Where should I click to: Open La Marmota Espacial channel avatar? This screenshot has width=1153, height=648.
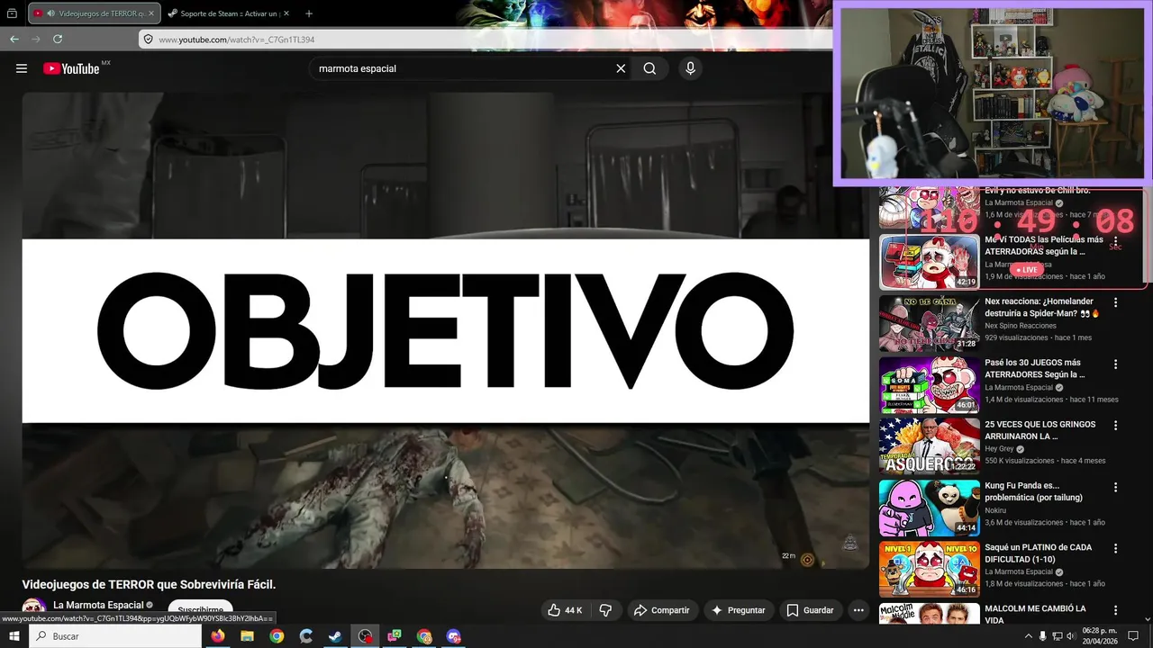tap(34, 609)
